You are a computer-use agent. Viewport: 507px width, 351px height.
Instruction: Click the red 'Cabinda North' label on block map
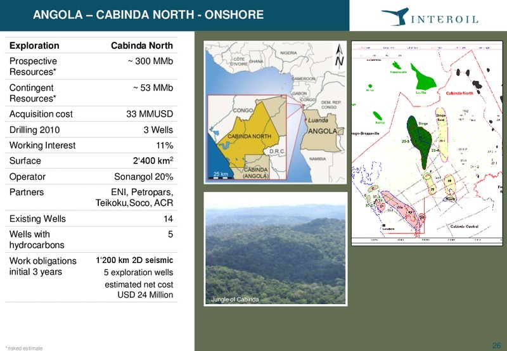click(x=459, y=93)
